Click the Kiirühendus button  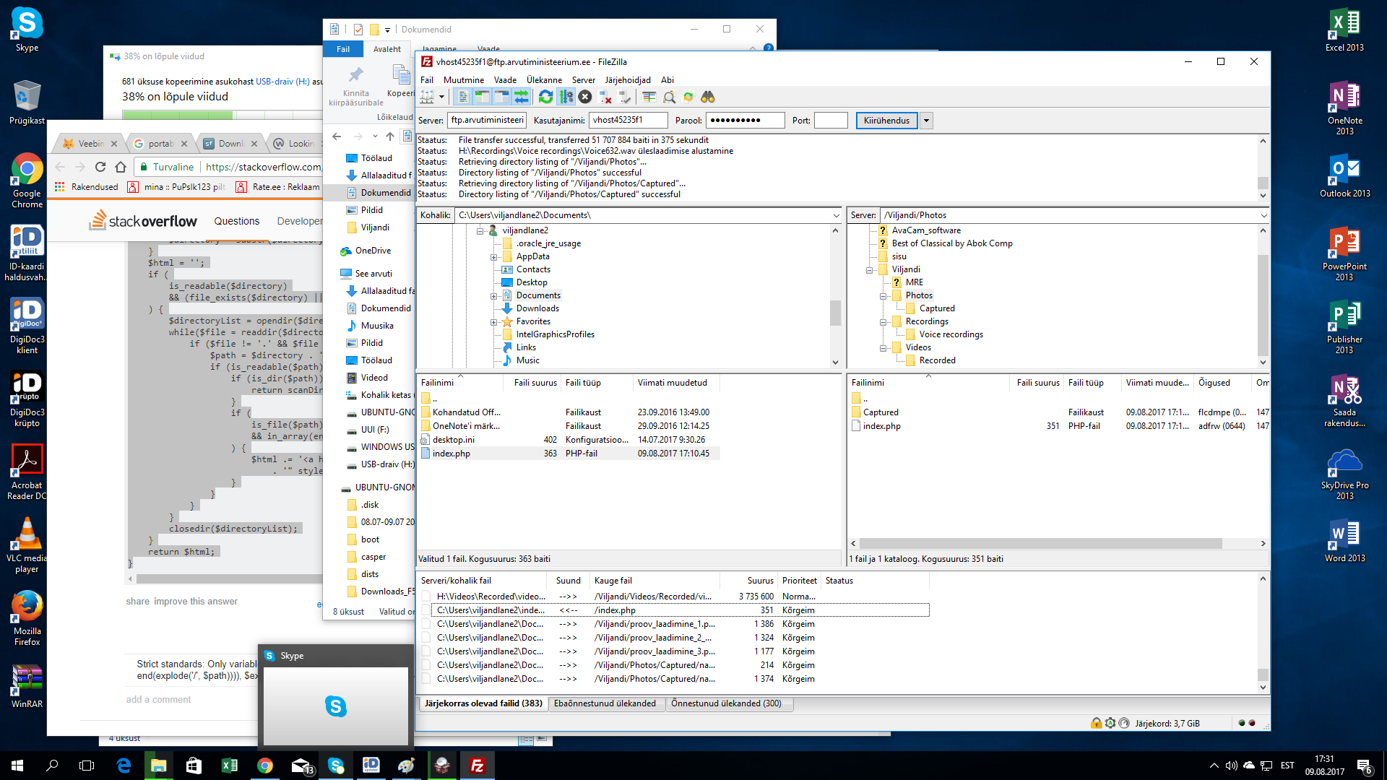point(886,121)
